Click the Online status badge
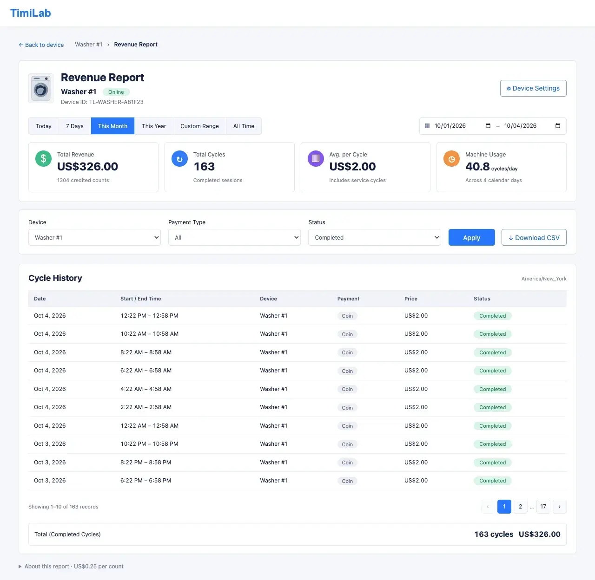This screenshot has width=595, height=580. click(x=116, y=92)
